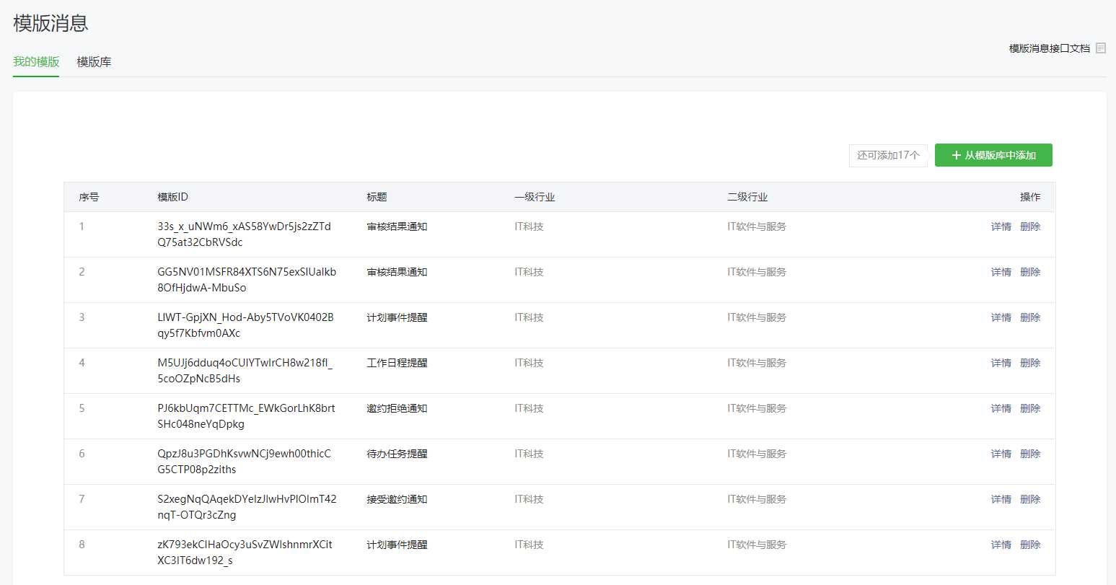Open the 模版消息接口文档 link
The image size is (1116, 585).
pyautogui.click(x=1049, y=48)
